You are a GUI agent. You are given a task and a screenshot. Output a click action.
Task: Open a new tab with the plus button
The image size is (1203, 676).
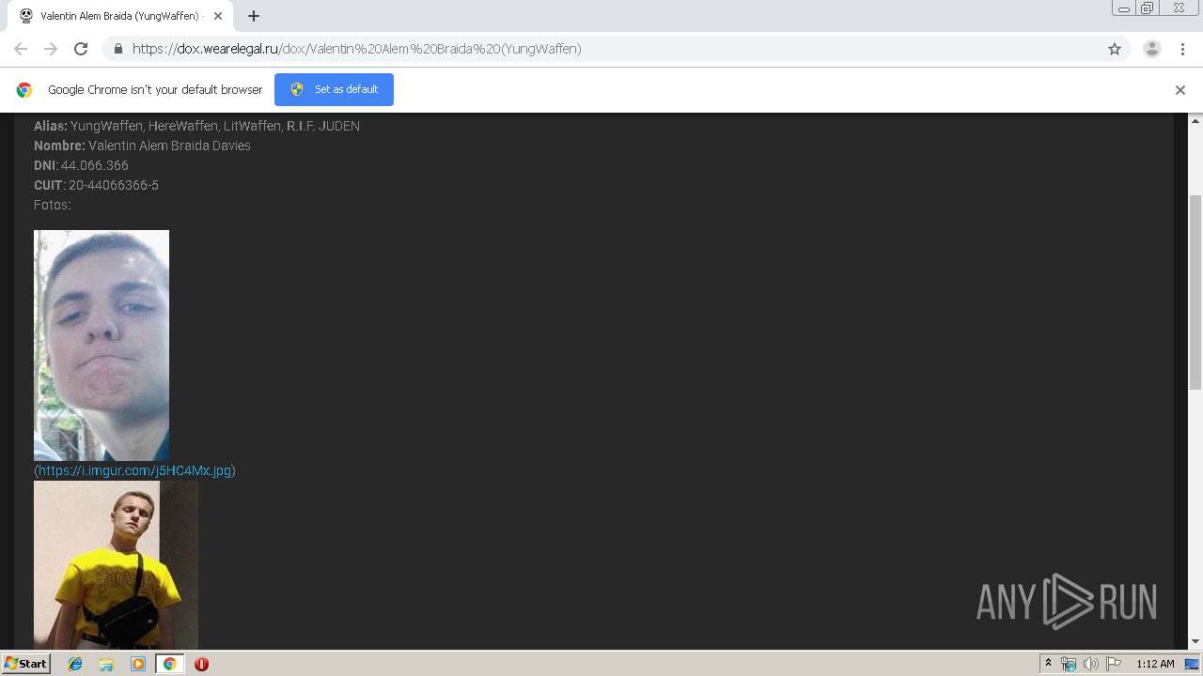tap(254, 16)
